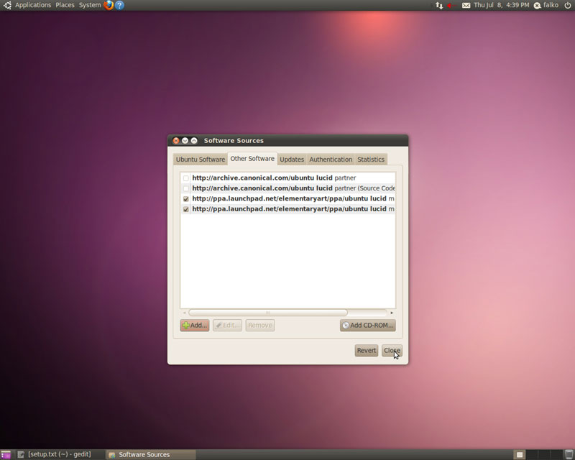
Task: Click the Remove button
Action: tap(260, 326)
